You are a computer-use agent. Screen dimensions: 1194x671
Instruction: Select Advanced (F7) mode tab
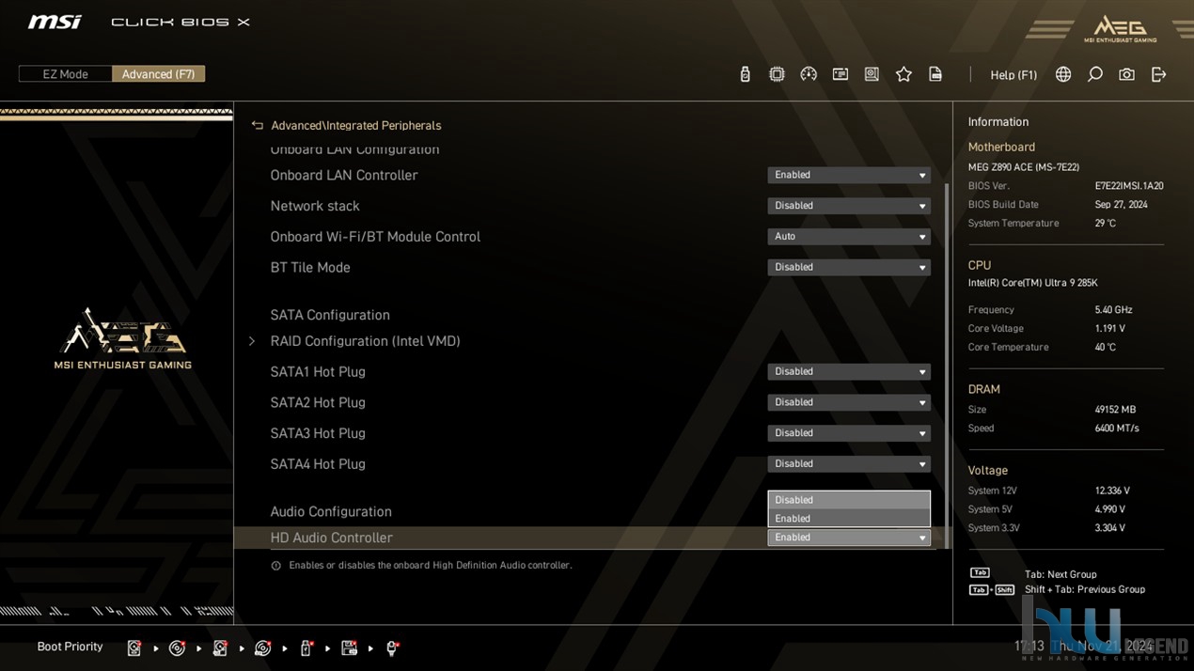(158, 74)
